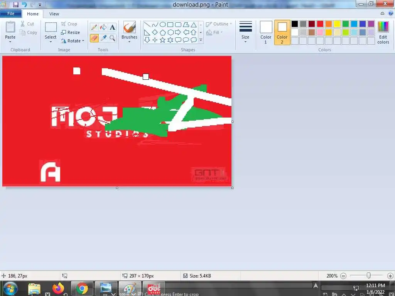Open the File menu

tap(10, 13)
